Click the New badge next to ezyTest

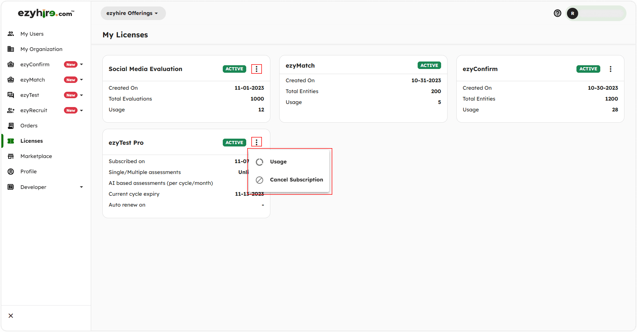coord(71,95)
